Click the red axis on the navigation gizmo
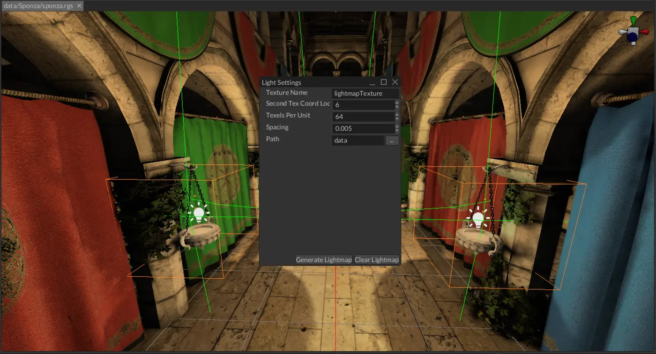Screen dimensions: 656x354 (x=644, y=32)
